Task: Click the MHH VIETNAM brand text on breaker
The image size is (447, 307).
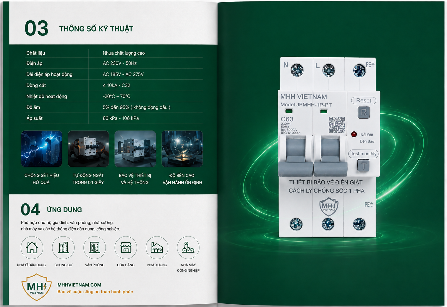Action: coord(304,97)
